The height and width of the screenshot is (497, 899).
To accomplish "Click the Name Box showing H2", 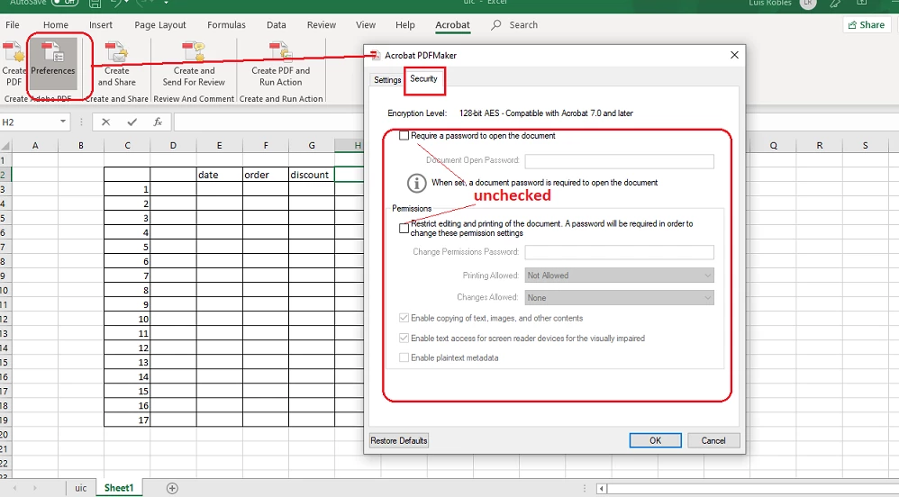I will [x=29, y=122].
